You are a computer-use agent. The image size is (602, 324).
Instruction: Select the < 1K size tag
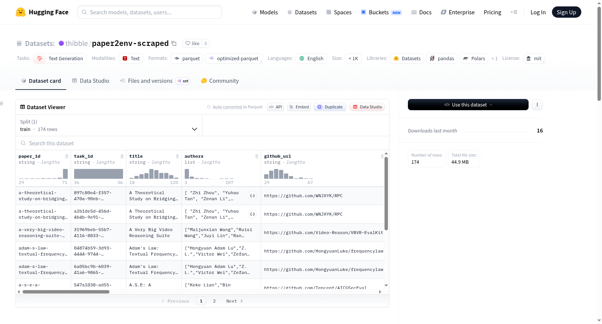click(353, 58)
